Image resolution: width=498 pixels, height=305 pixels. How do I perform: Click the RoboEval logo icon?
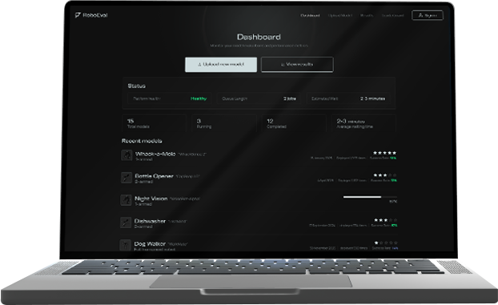click(x=78, y=15)
